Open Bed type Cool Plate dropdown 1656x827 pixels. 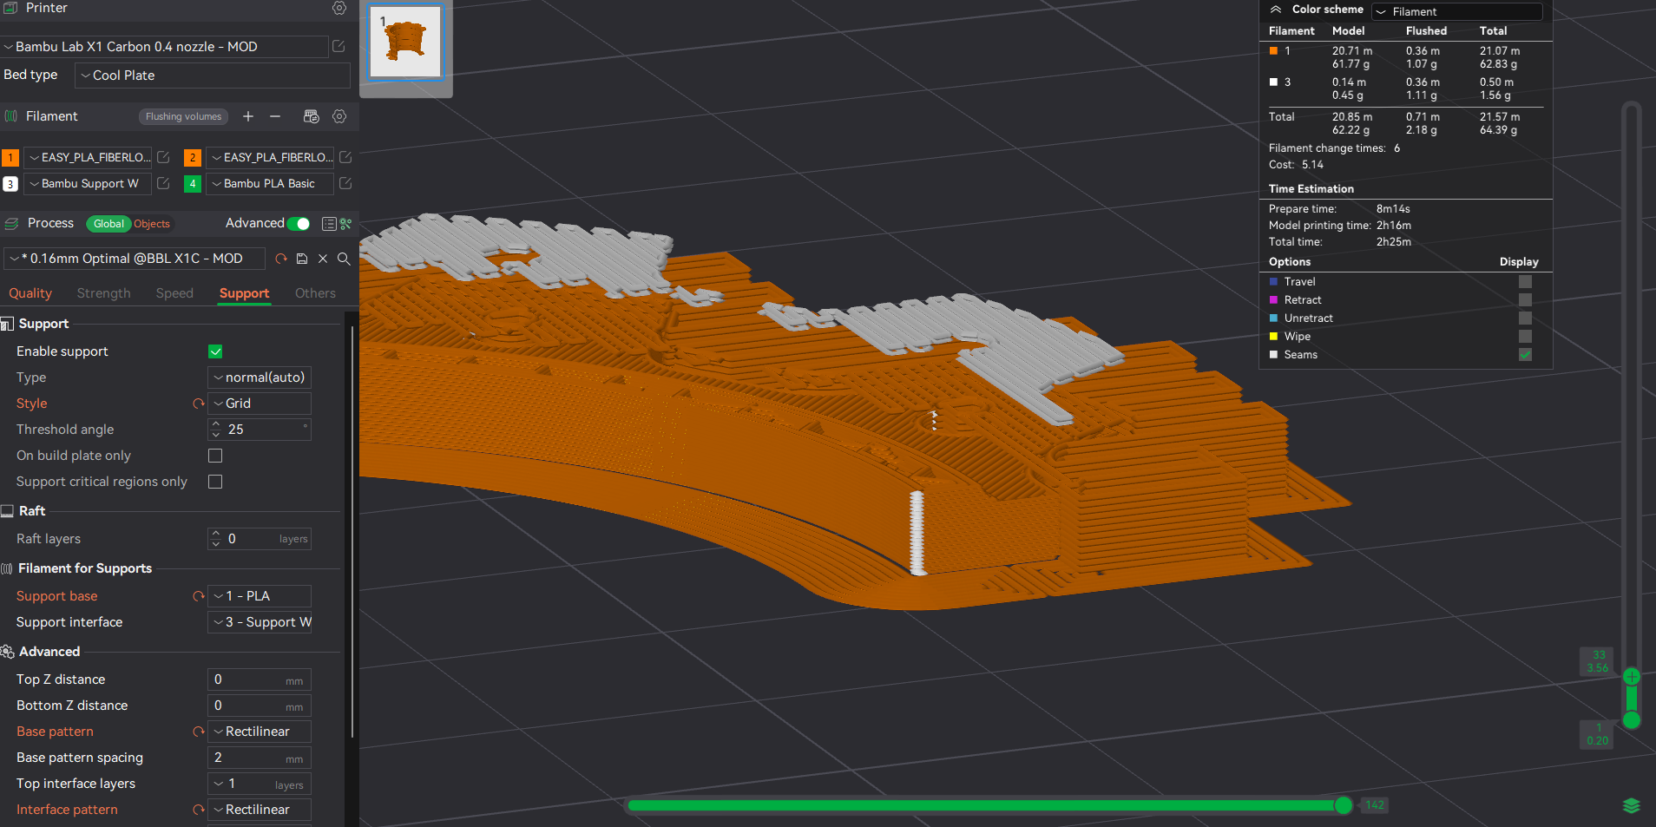(x=213, y=75)
